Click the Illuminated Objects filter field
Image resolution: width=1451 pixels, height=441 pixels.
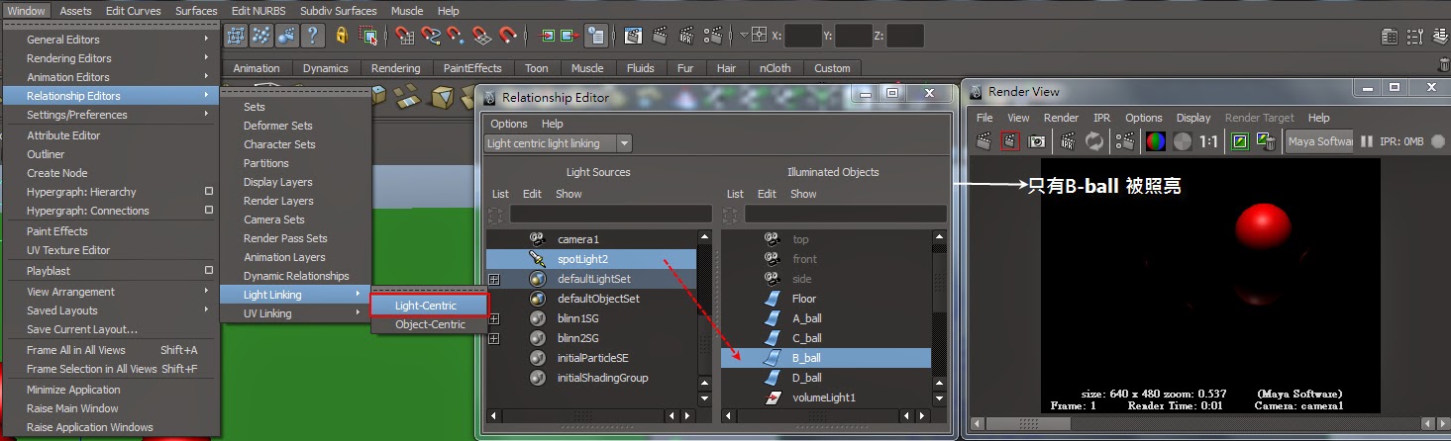(x=846, y=214)
